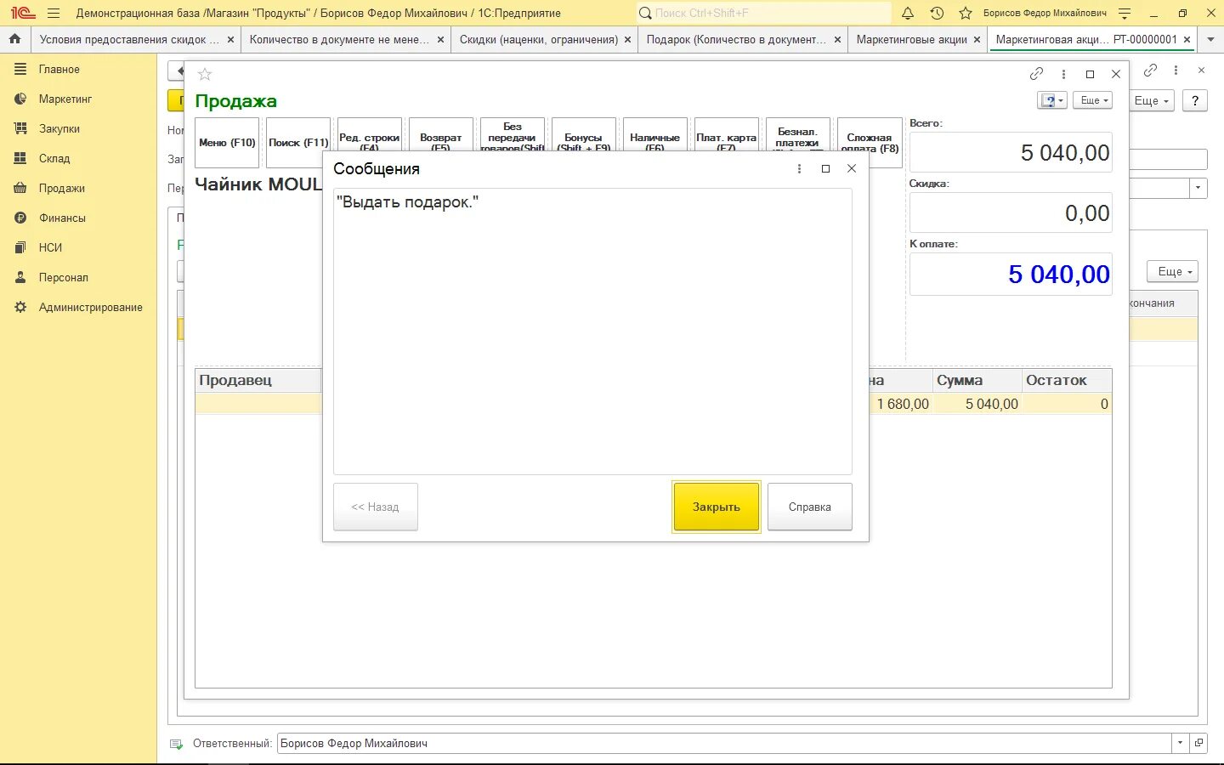Click Меню (F10) button

(227, 142)
